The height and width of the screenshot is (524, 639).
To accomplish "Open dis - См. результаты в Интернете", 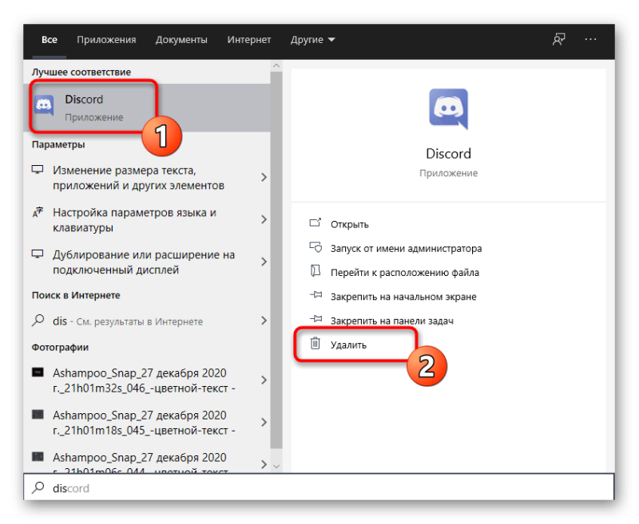I will point(147,321).
